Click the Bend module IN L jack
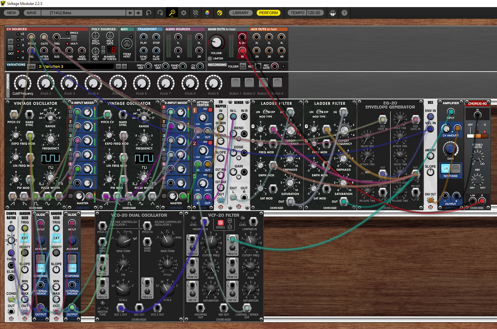 click(234, 117)
